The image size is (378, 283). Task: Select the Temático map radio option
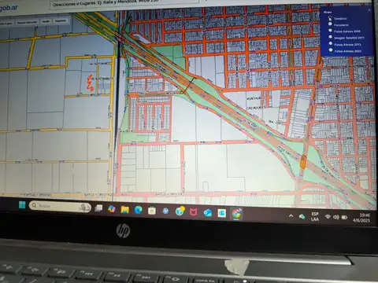330,18
